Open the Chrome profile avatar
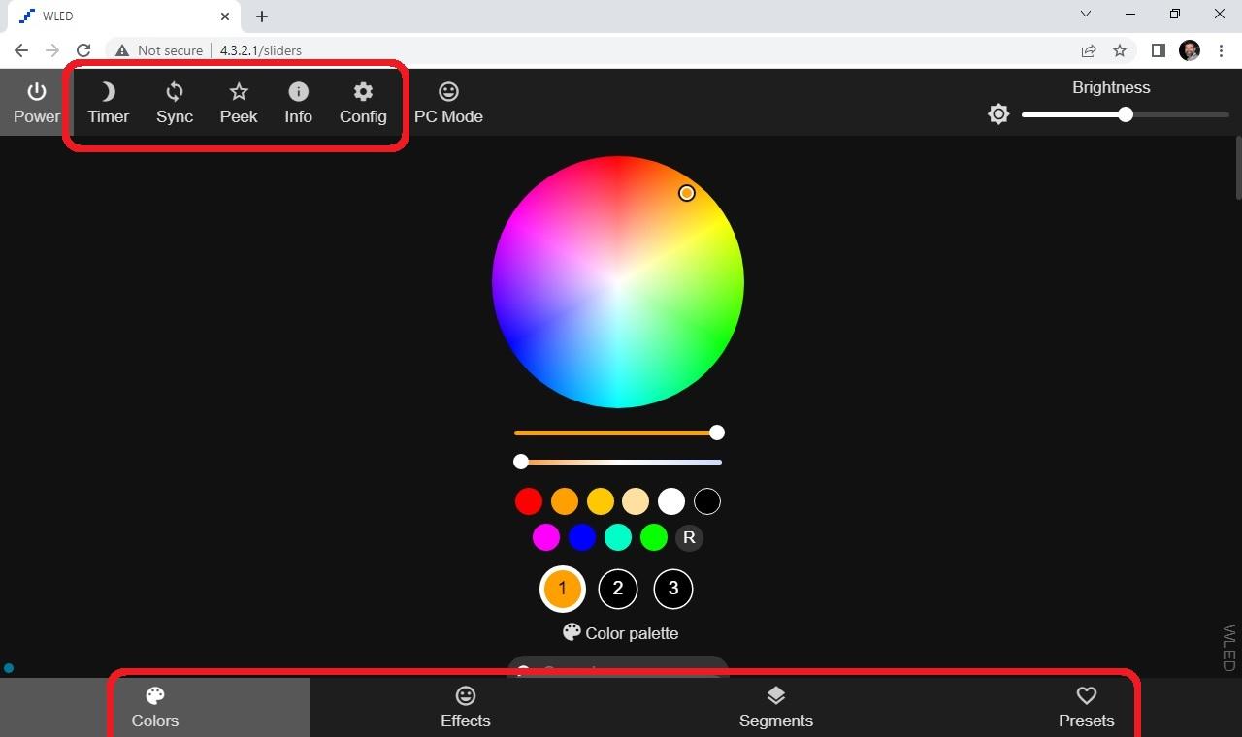 click(x=1190, y=50)
